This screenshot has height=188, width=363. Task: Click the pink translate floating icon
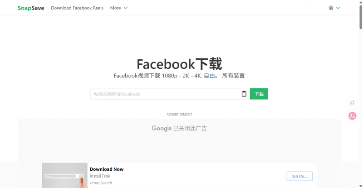352,116
